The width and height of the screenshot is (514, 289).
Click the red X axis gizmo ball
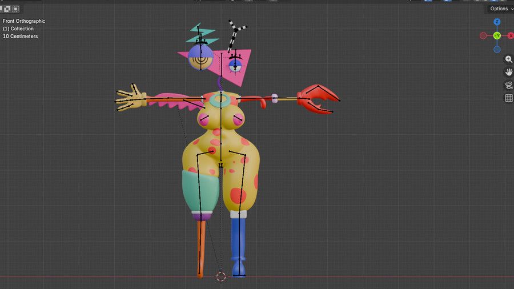click(x=511, y=35)
